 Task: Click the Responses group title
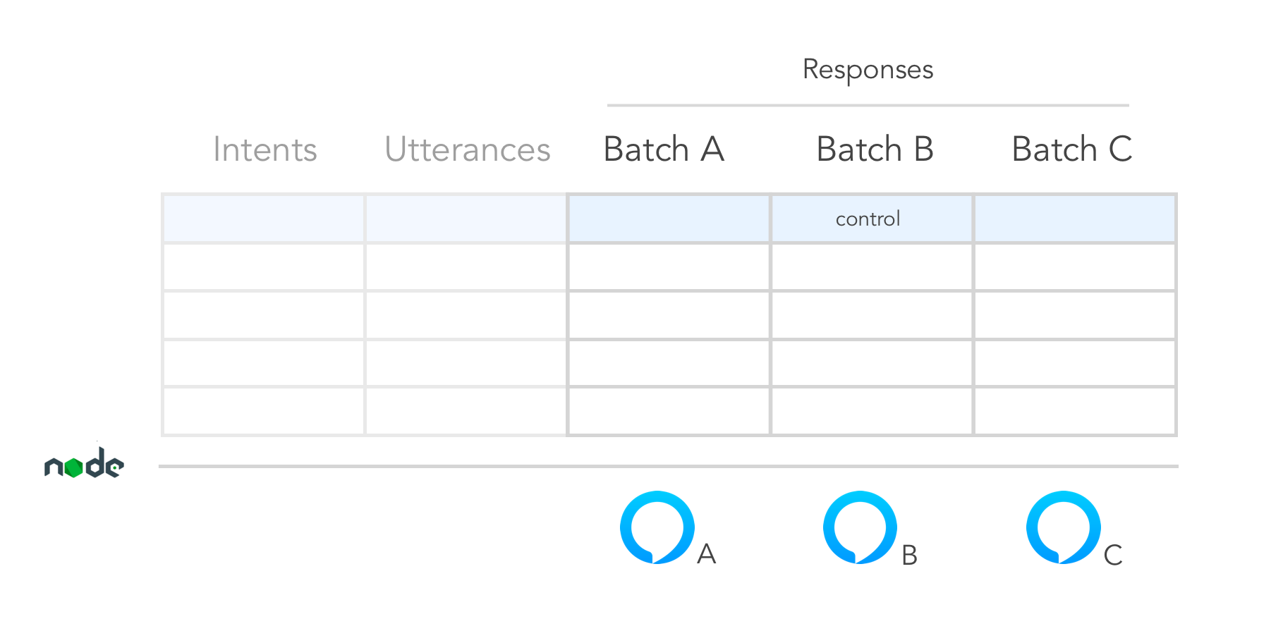tap(868, 70)
